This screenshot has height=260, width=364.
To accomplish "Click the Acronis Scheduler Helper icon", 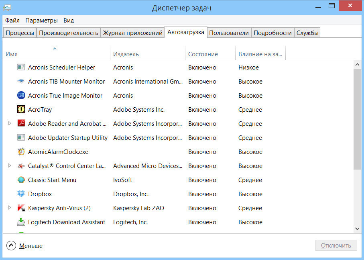I will tap(21, 68).
